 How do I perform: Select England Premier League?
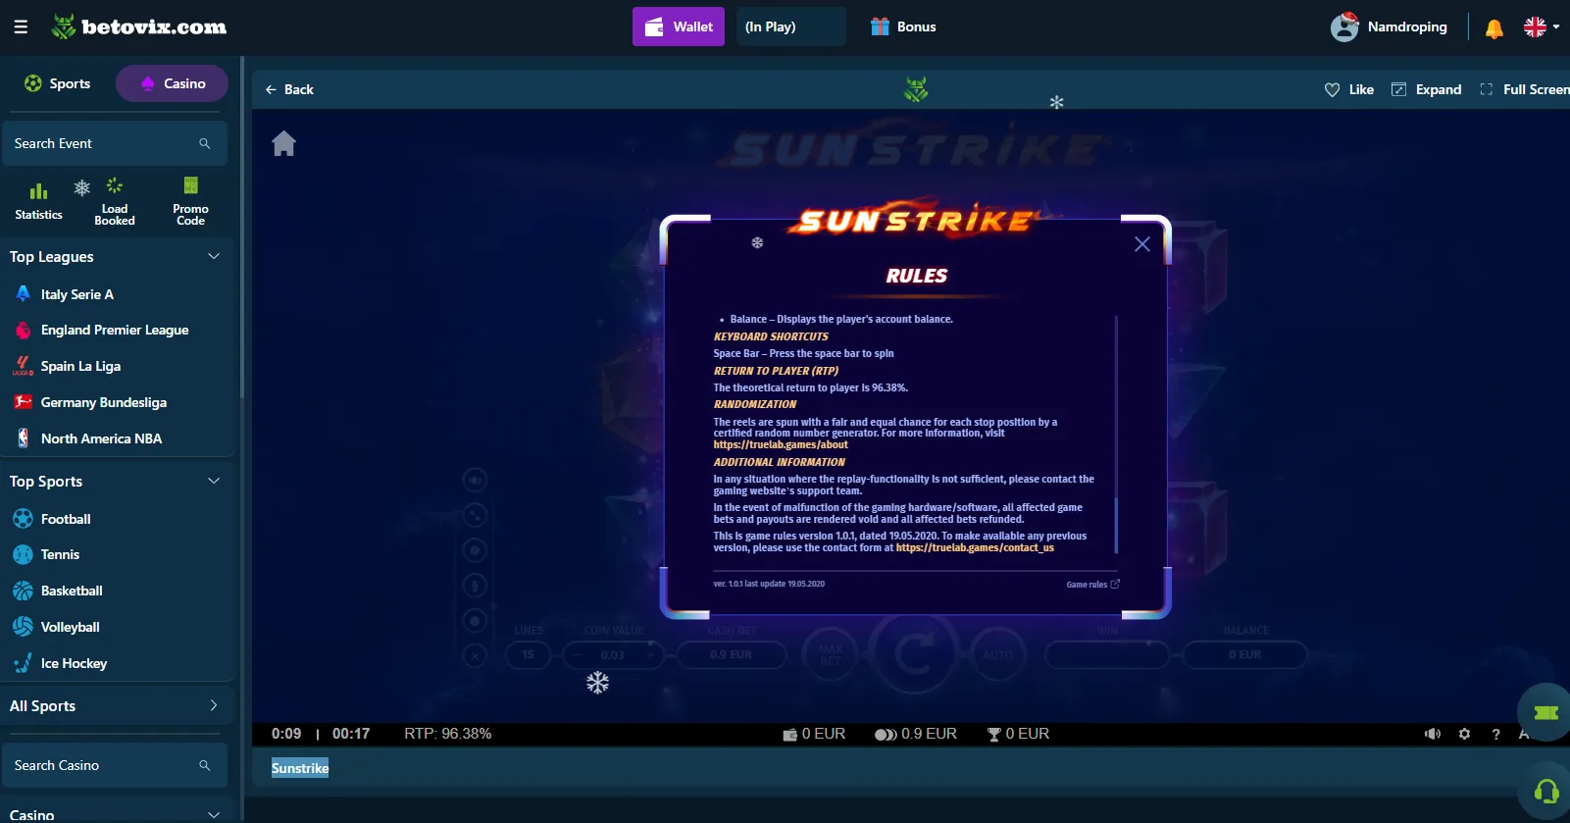pyautogui.click(x=116, y=330)
